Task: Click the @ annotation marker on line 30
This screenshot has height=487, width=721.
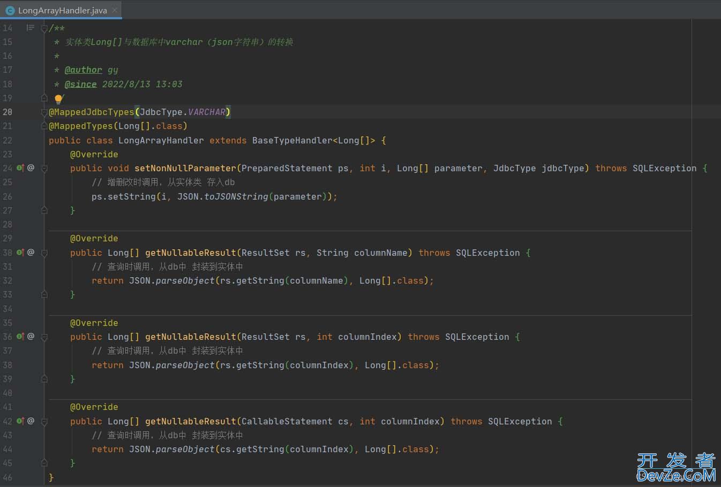Action: [31, 252]
